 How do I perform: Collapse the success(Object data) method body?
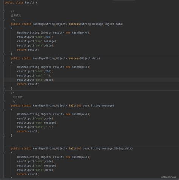coord(3,63)
